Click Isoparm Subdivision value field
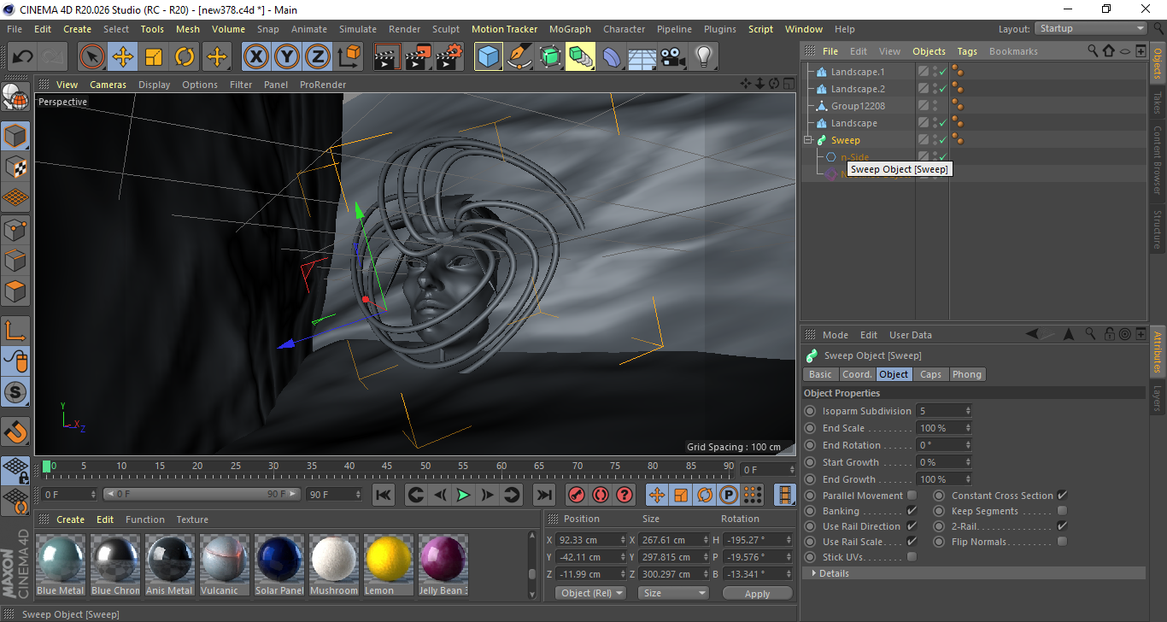Image resolution: width=1167 pixels, height=622 pixels. pyautogui.click(x=943, y=411)
